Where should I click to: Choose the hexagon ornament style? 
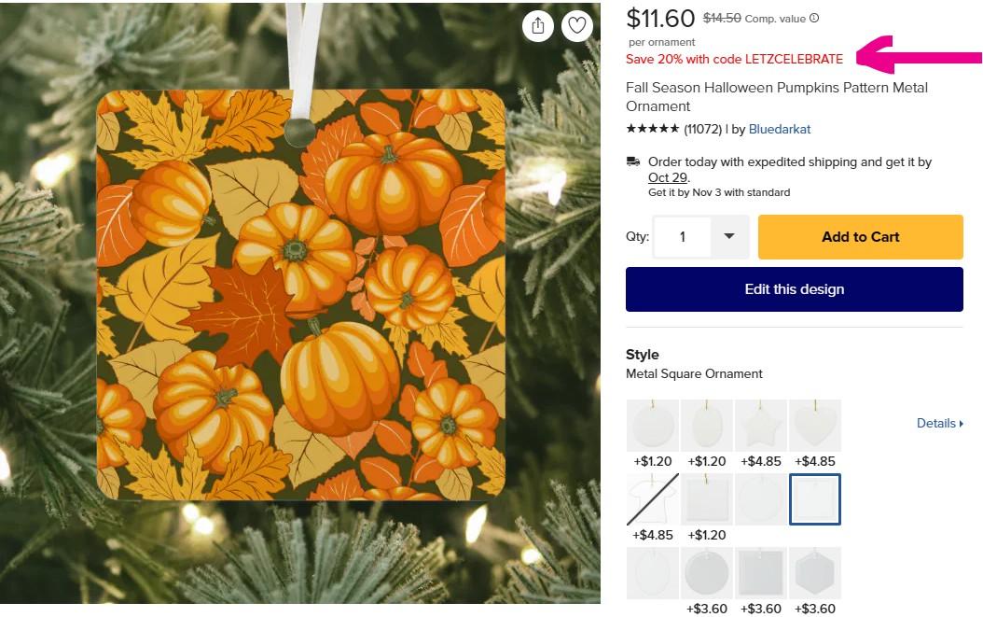pyautogui.click(x=815, y=573)
